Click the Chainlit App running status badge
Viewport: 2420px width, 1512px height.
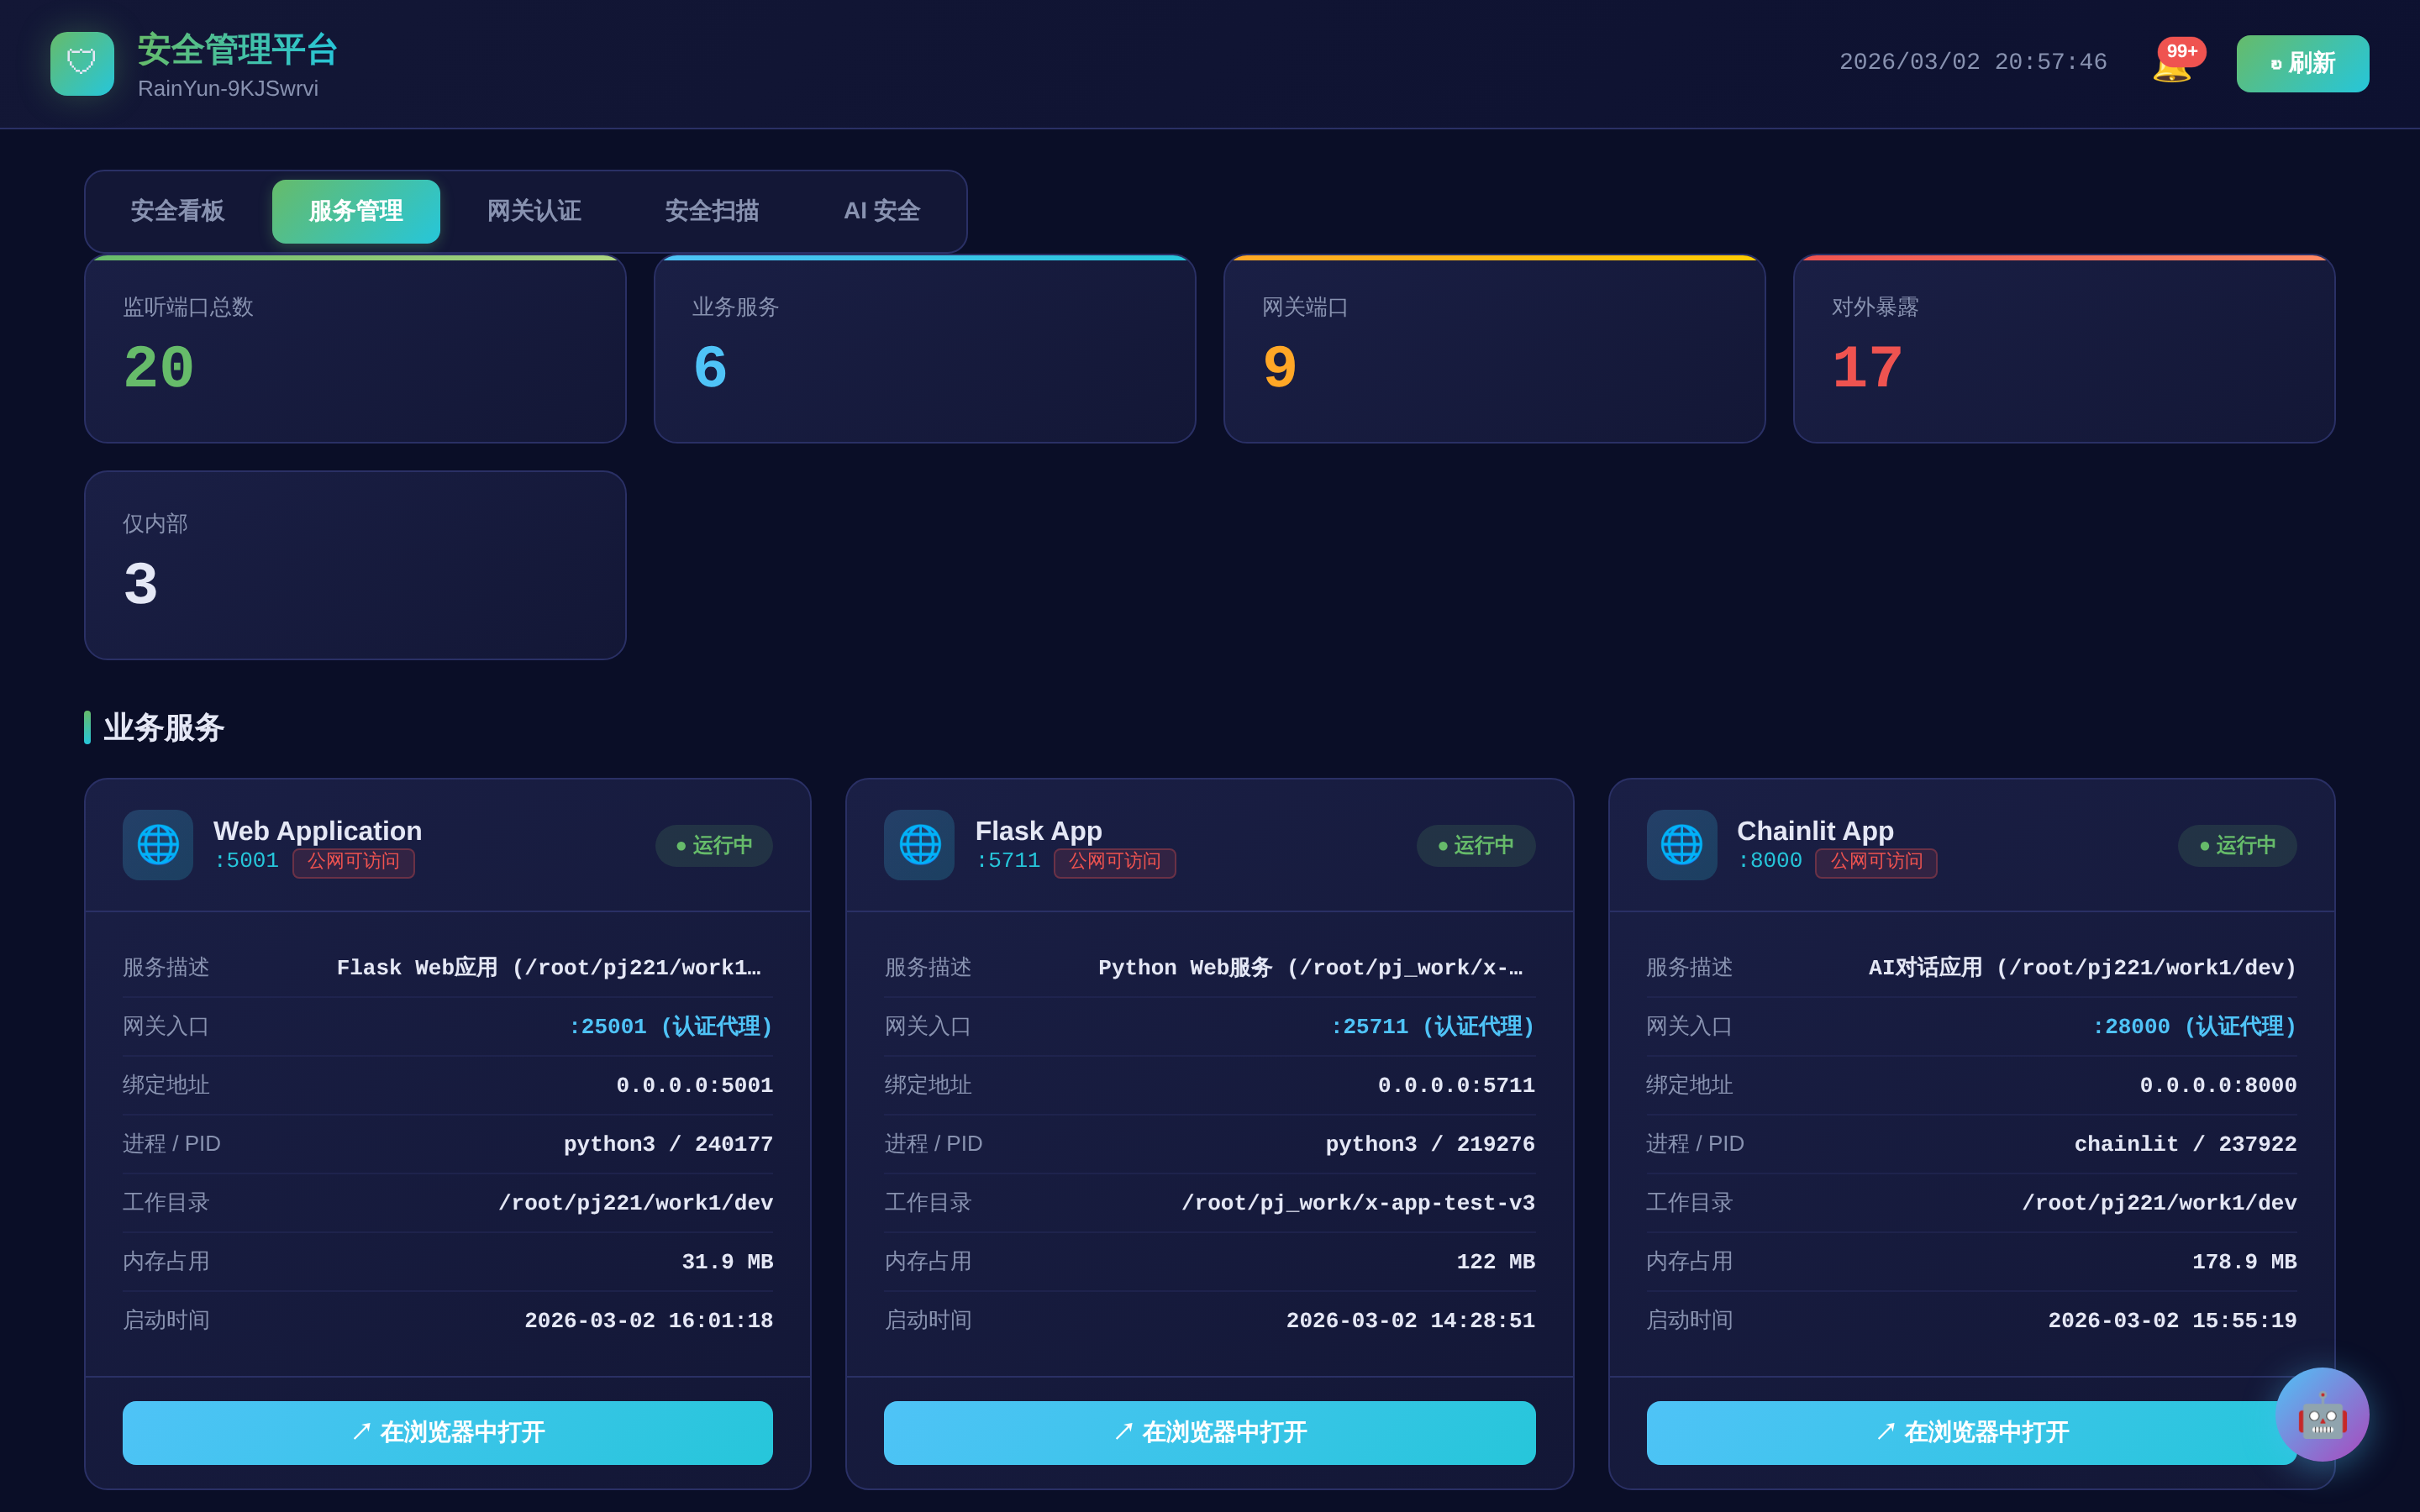[2237, 846]
